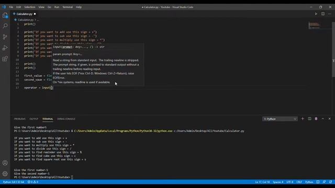Click Calculator.py in the breadcrumb
The width and height of the screenshot is (335, 188).
[x=26, y=20]
